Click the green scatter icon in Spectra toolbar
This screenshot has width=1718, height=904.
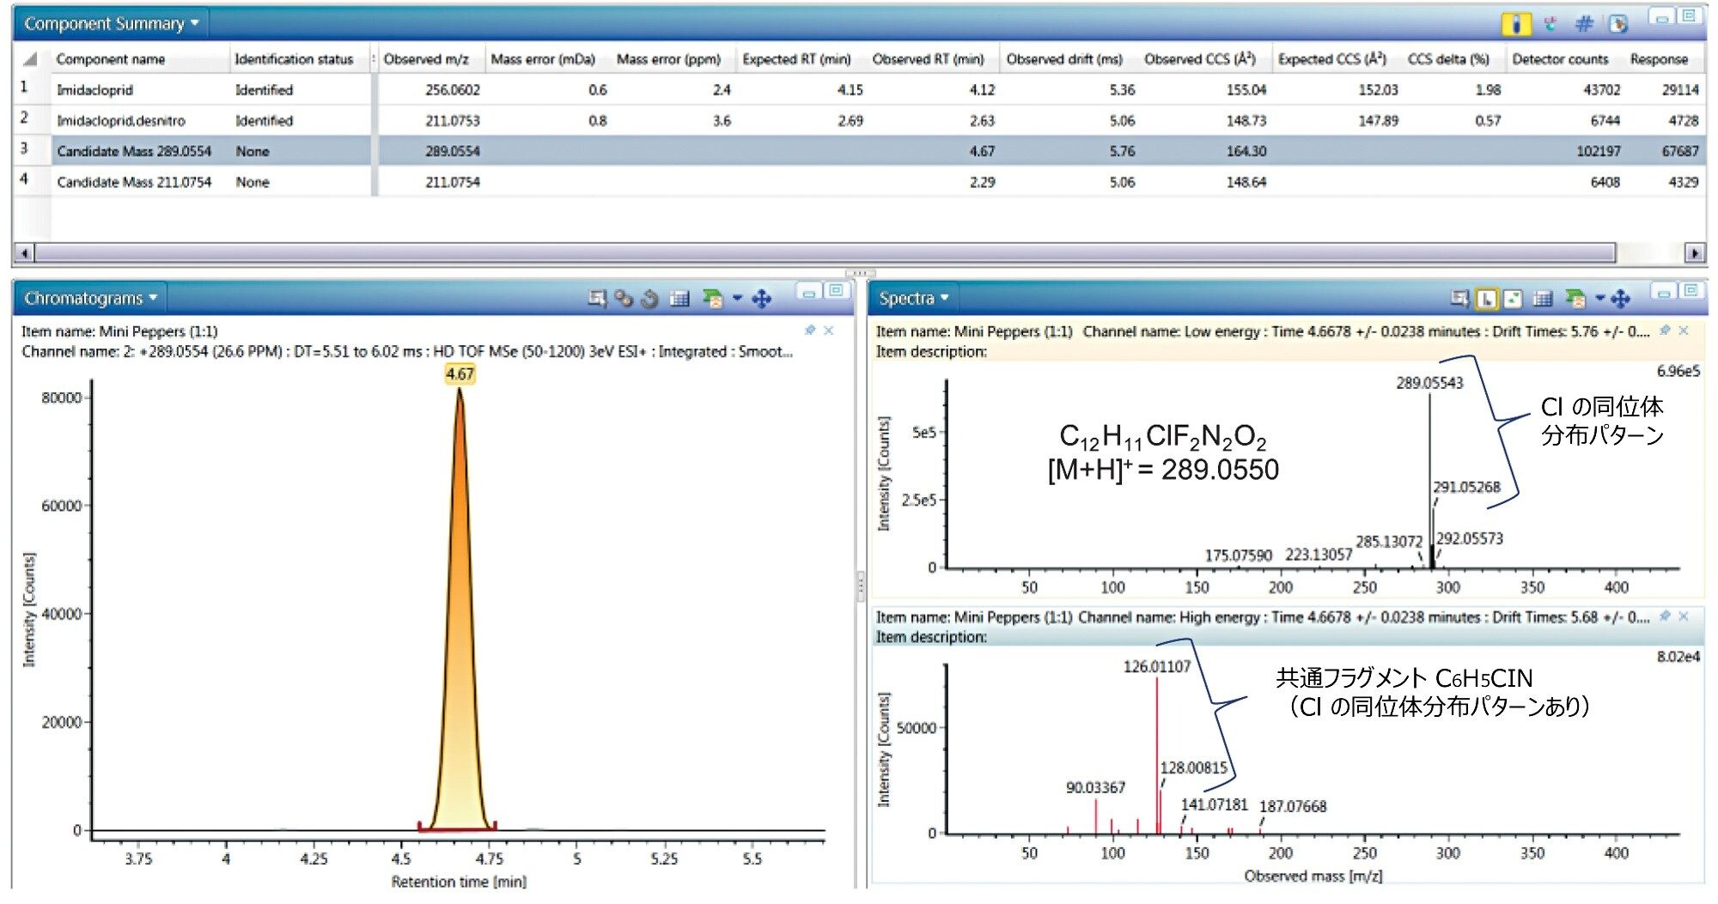1513,299
